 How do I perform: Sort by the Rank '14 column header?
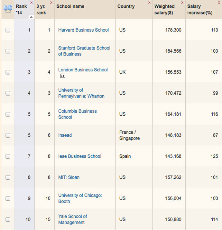pos(21,9)
